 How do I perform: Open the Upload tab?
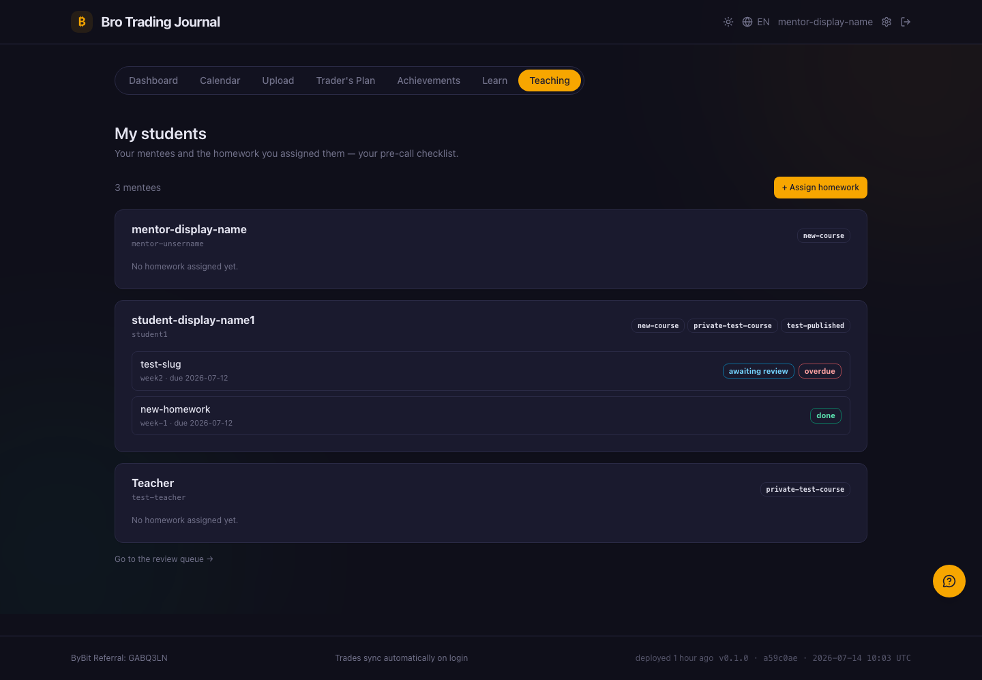pyautogui.click(x=278, y=80)
